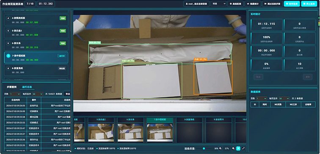Open 高级配置 gear settings
320x154 pixels.
click(235, 4)
